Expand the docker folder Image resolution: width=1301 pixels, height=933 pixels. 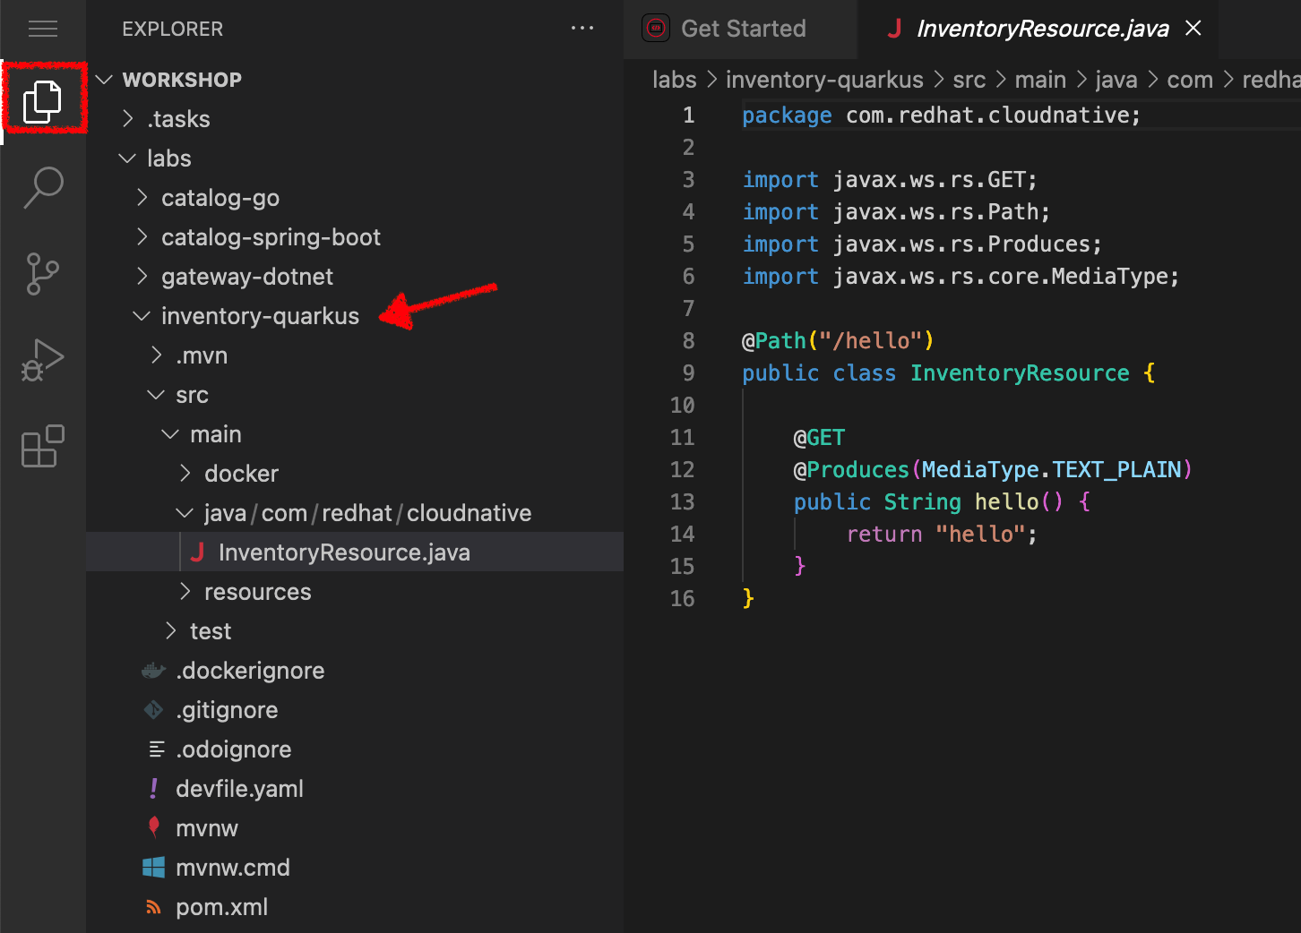241,474
